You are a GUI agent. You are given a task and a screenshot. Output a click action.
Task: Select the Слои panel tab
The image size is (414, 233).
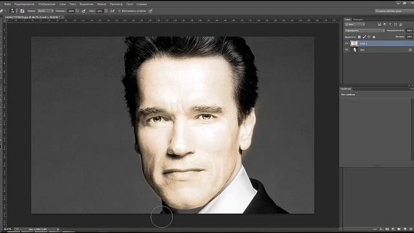(x=347, y=19)
